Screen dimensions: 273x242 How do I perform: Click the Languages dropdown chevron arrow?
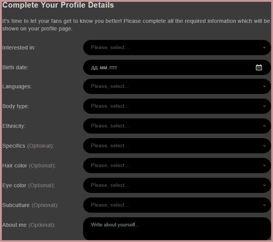[264, 86]
